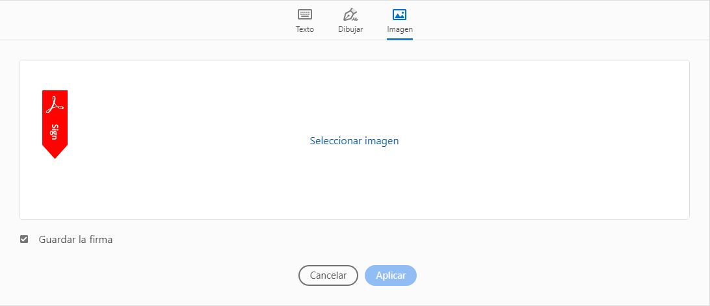Click the Guardar la firma label text
Image resolution: width=710 pixels, height=306 pixels.
coord(75,239)
